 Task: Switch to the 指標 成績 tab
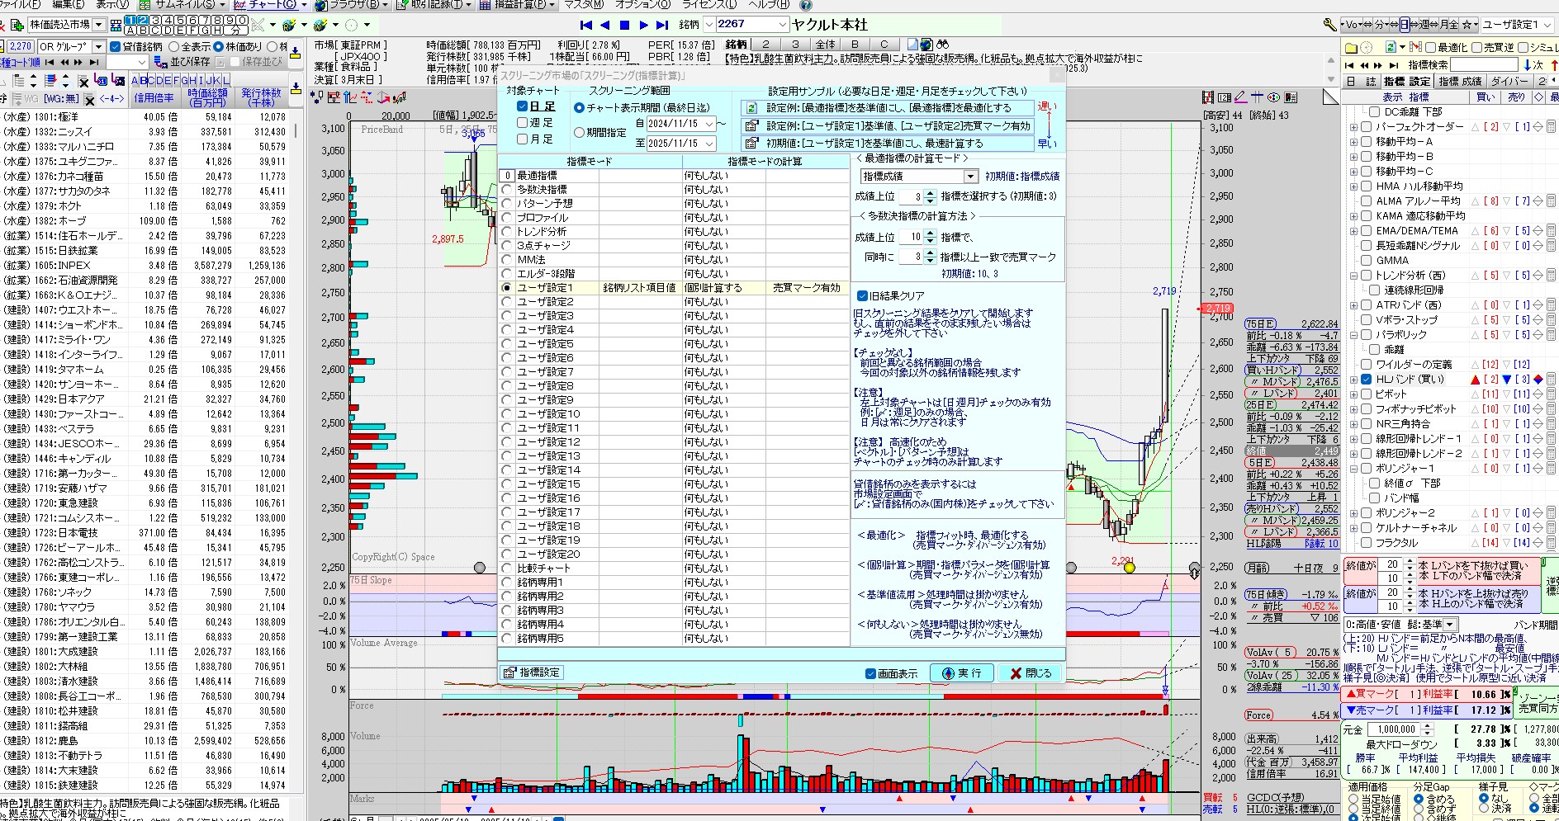tap(1460, 81)
